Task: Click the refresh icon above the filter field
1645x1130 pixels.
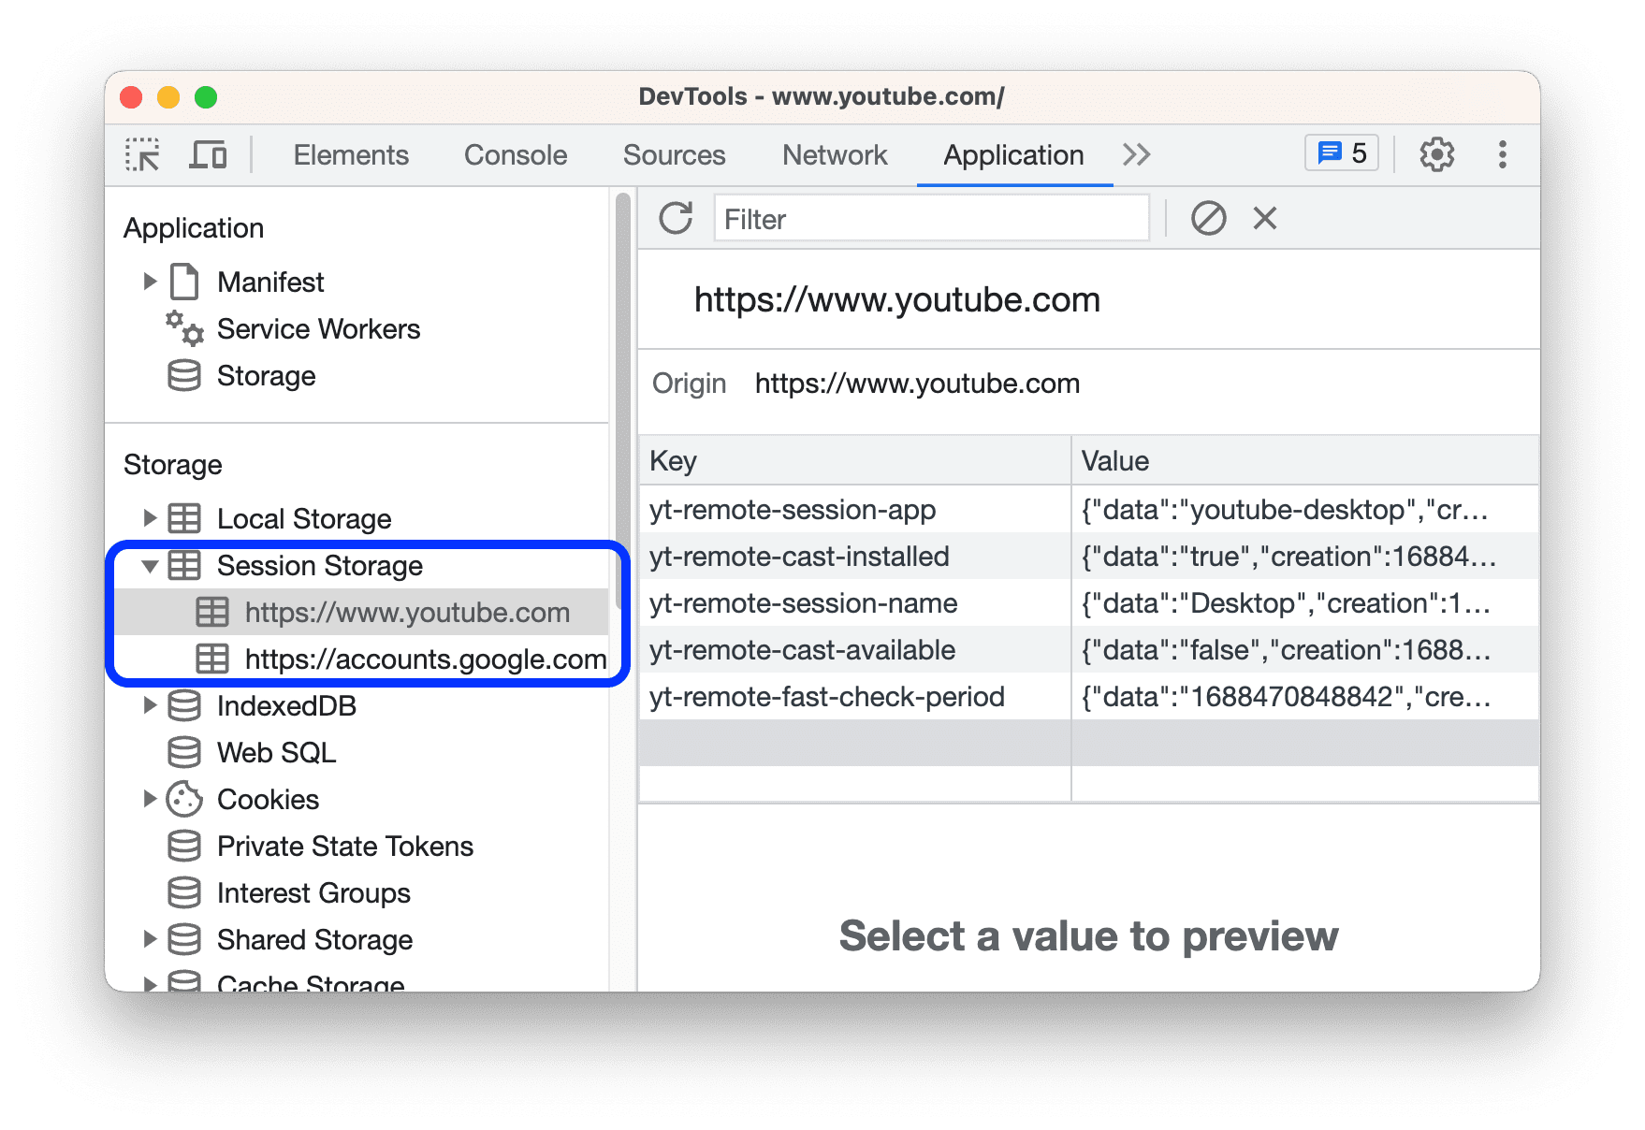Action: pyautogui.click(x=675, y=217)
